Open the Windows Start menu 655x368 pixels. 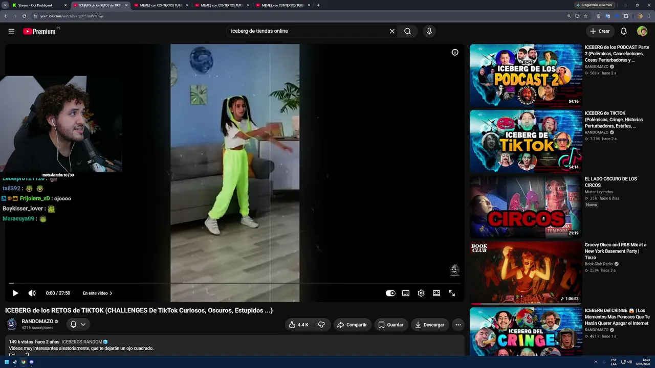7,362
